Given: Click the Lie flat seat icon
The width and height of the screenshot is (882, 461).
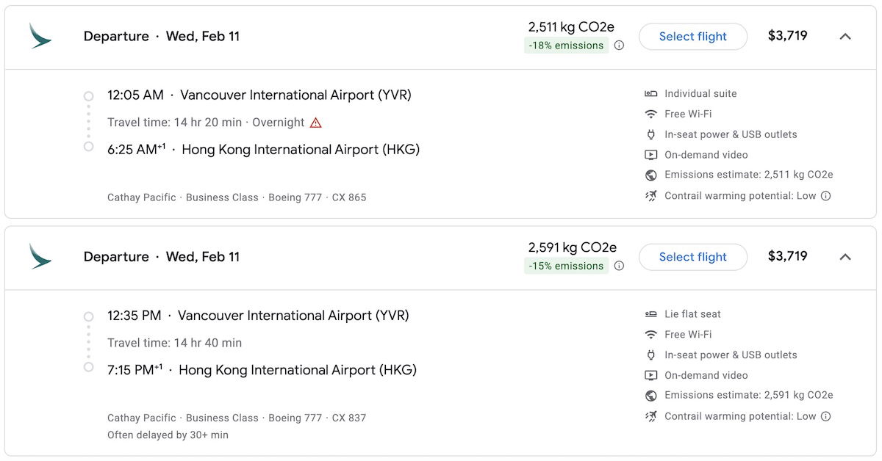Looking at the screenshot, I should point(650,314).
